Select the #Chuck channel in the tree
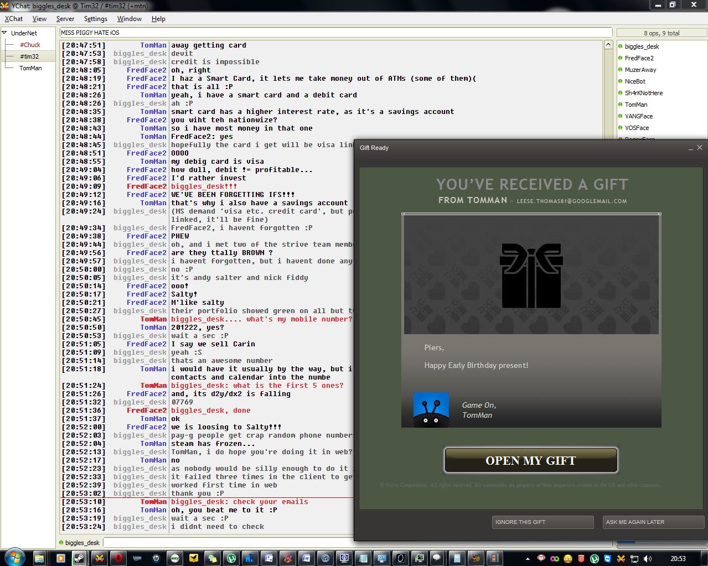 pos(30,45)
